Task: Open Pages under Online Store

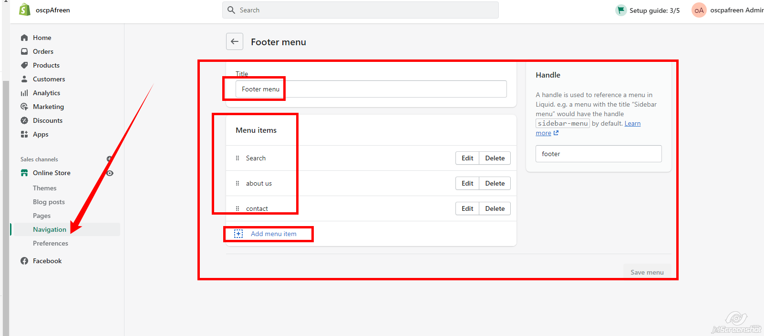Action: (x=41, y=216)
